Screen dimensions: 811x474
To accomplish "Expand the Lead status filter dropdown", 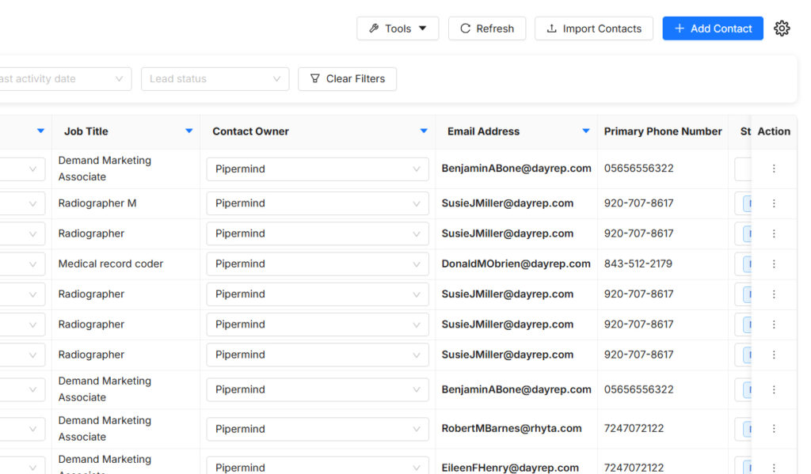I will 215,79.
